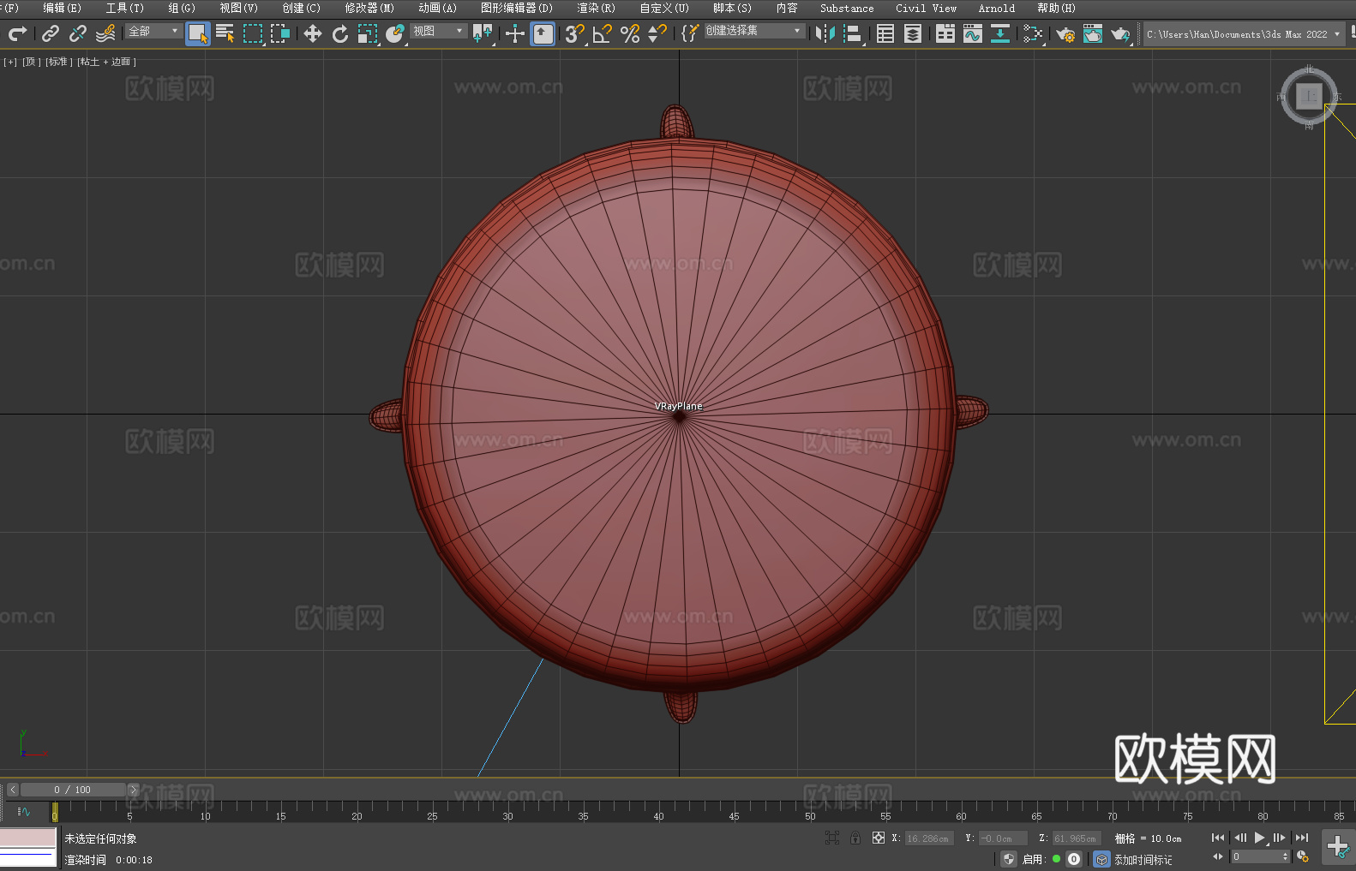Viewport: 1356px width, 871px height.
Task: Toggle Keyboard Shortcut Override button
Action: pos(543,33)
